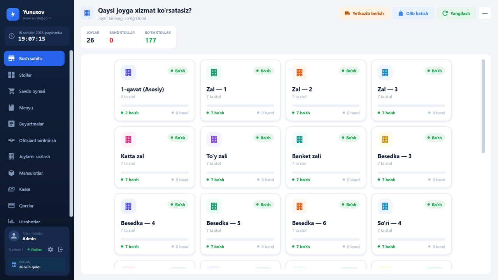Click the Joylar count 26
Screen dimensions: 498x280
(90, 40)
